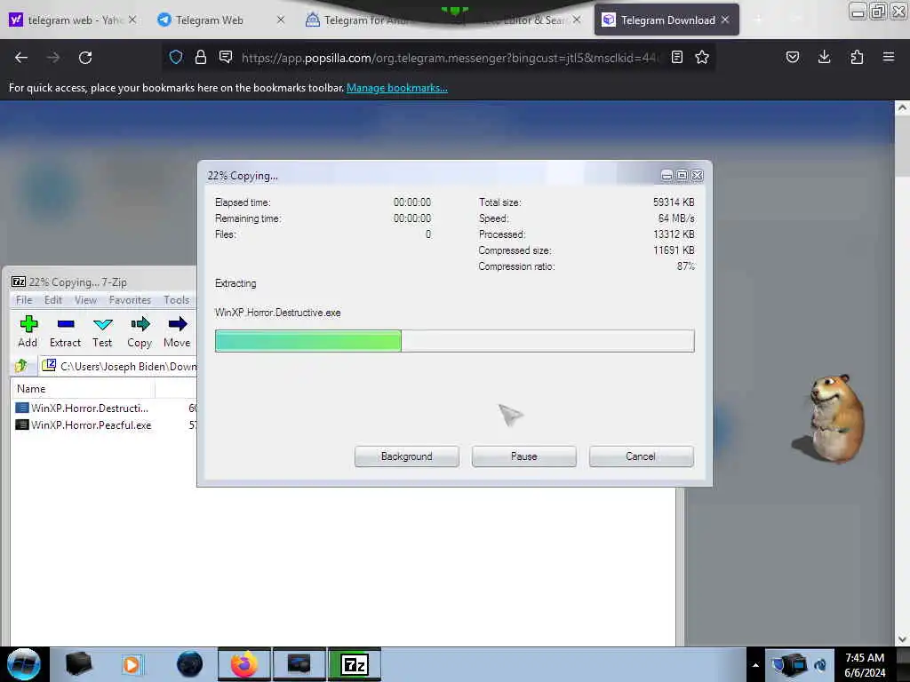Open the Firefox downloads panel
Viewport: 910px width, 682px height.
(x=824, y=57)
